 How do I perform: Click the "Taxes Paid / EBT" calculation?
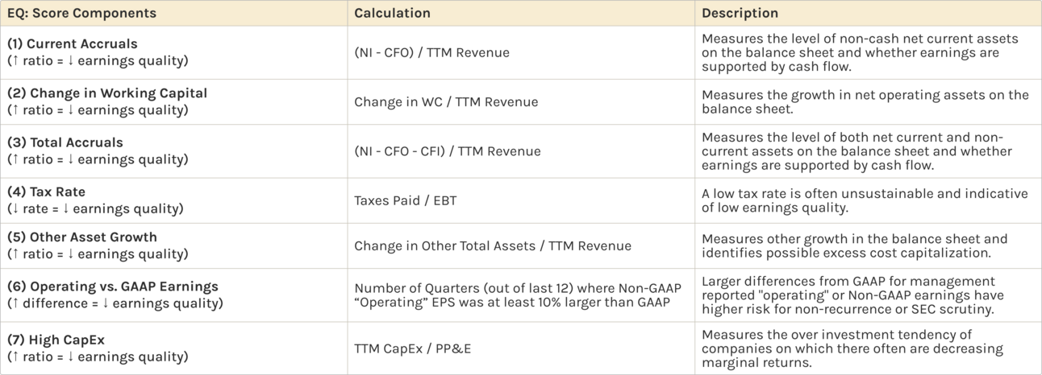pos(405,201)
